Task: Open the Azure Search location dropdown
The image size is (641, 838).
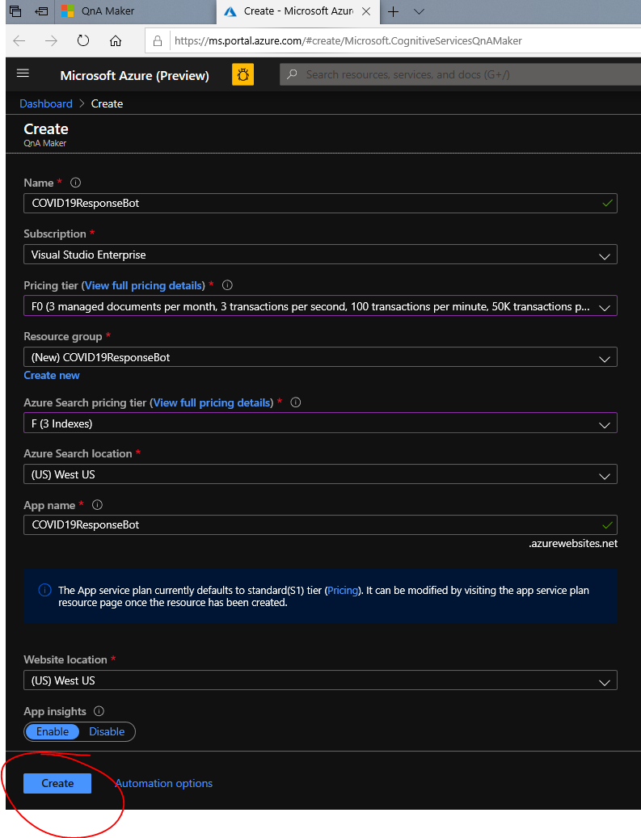Action: point(320,474)
